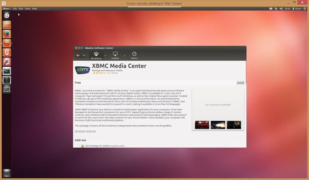Click the clock showing 20:02
Screen dimensions: 309x180
click(287, 8)
